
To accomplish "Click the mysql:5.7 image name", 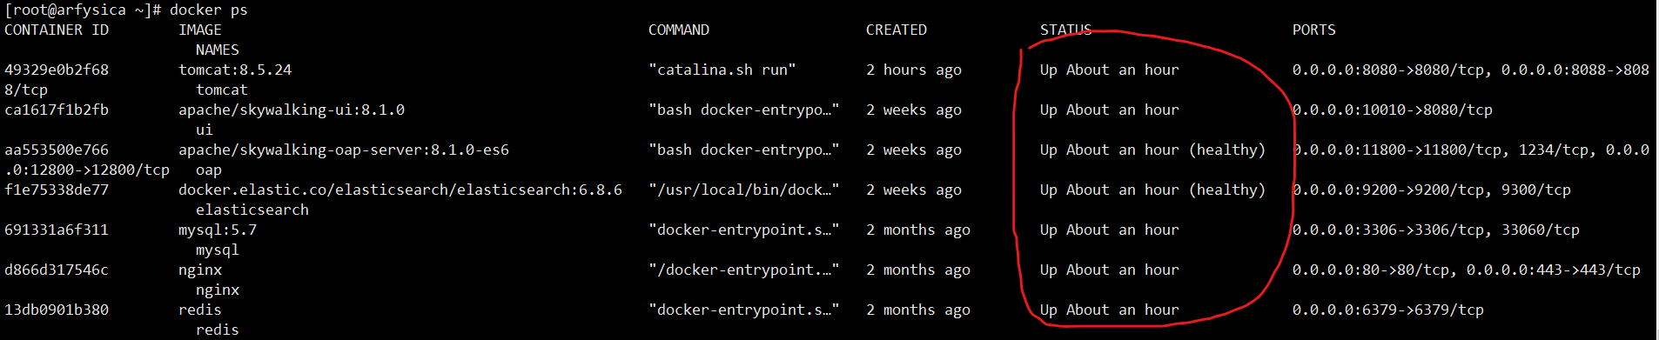I will click(218, 230).
